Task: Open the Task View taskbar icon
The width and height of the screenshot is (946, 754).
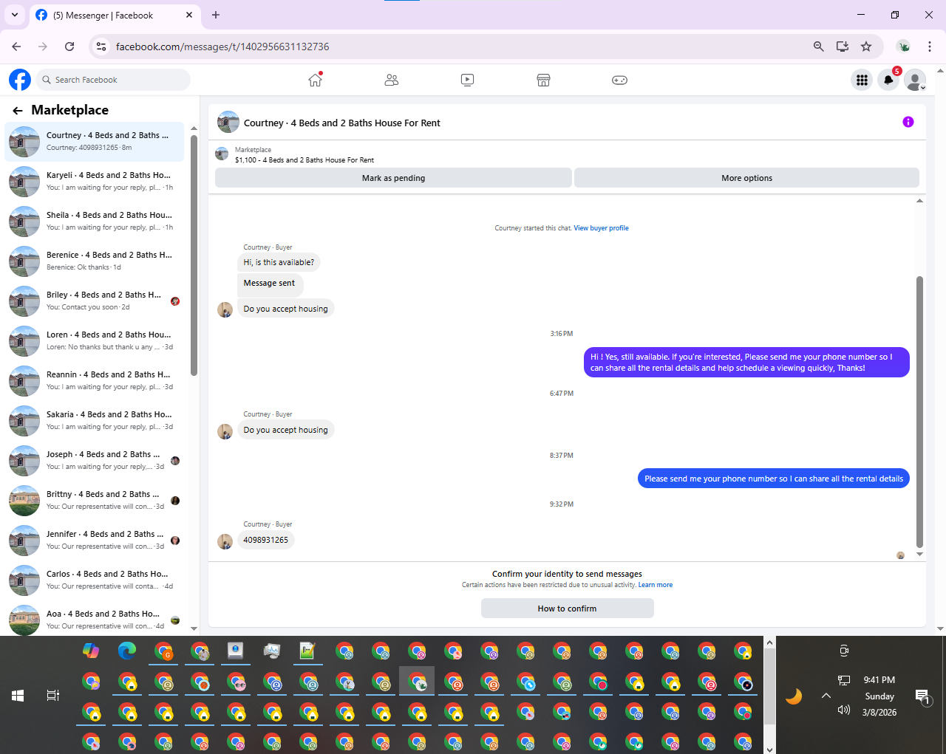Action: (53, 696)
